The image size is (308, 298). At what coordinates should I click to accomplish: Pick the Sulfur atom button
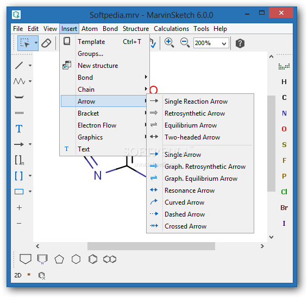[284, 145]
